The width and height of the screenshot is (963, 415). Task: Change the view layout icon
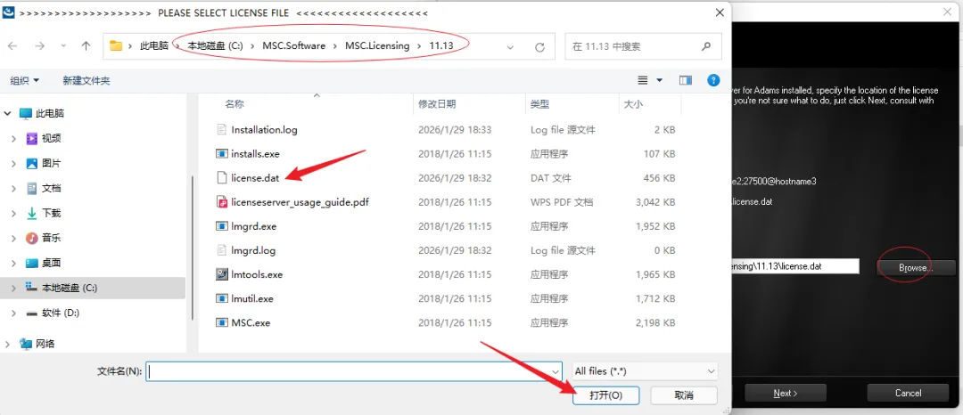point(643,80)
